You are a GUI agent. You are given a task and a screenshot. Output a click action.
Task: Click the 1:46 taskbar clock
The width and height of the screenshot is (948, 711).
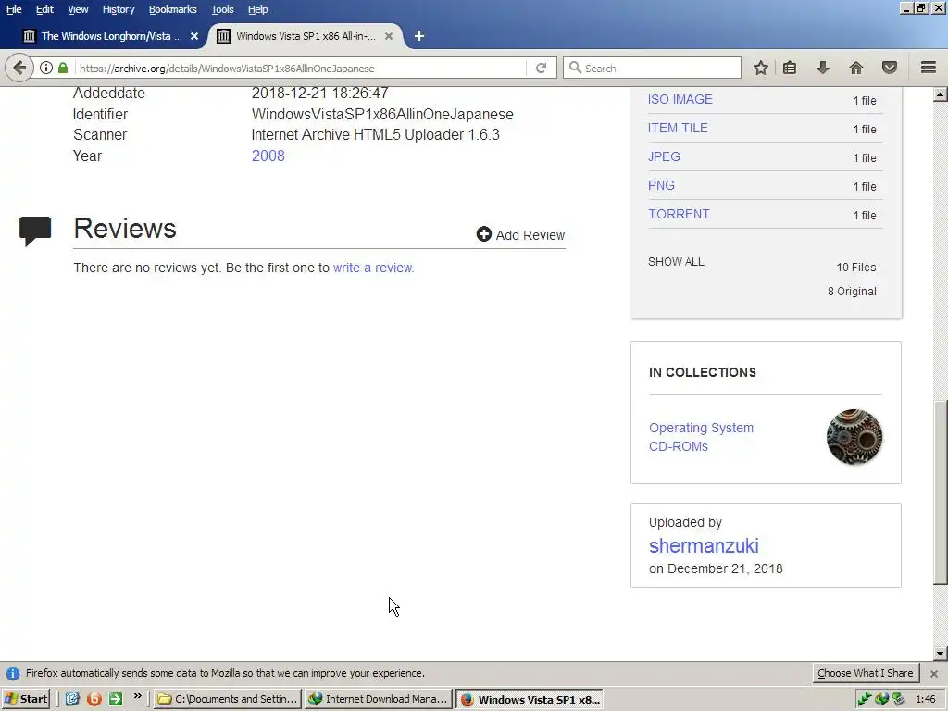[x=926, y=699]
